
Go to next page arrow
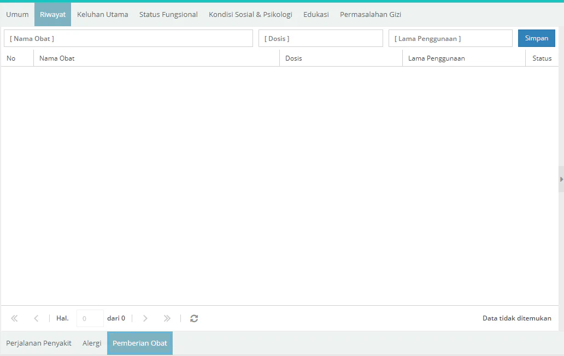[x=145, y=318]
